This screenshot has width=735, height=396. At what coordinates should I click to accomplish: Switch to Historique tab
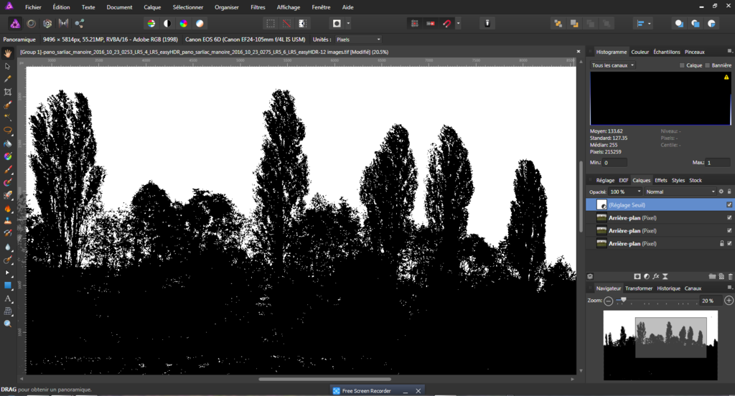[x=668, y=288]
